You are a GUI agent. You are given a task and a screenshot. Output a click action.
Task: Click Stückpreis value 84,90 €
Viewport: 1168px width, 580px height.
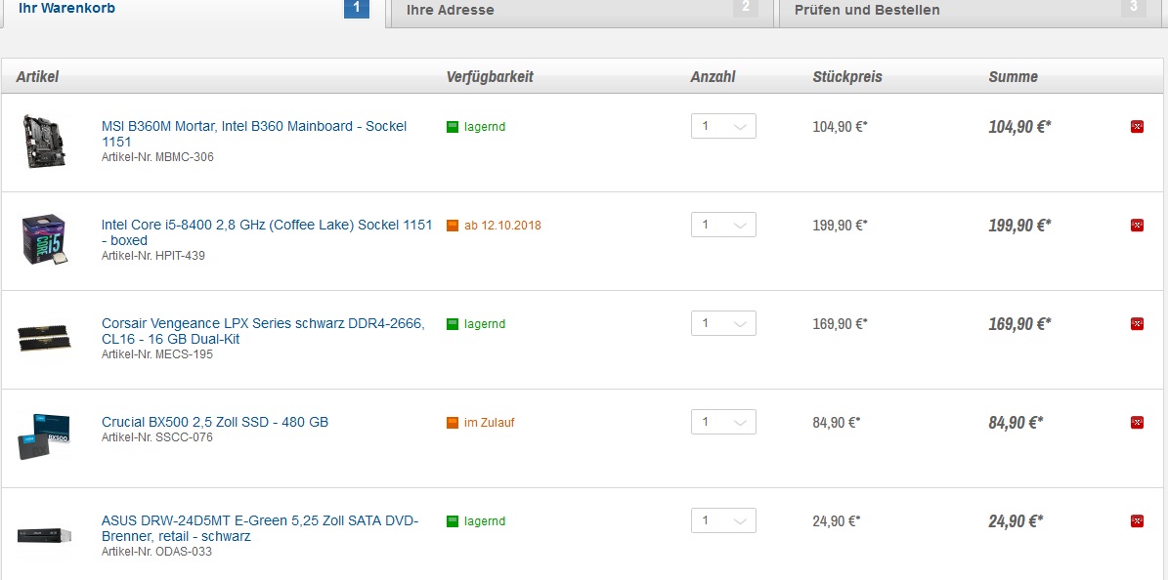837,422
